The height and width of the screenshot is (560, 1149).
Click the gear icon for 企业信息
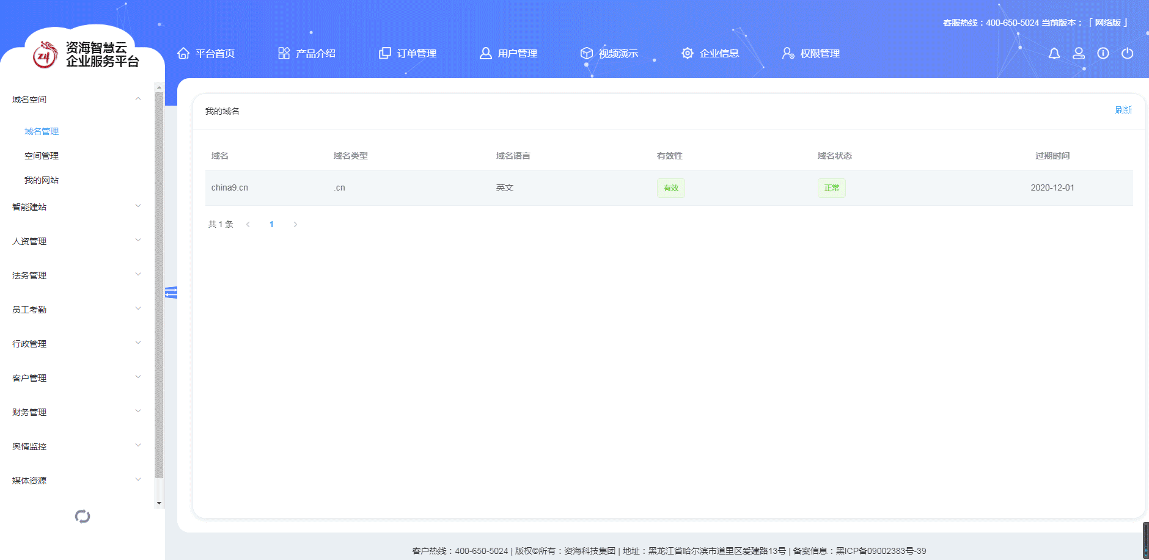688,54
